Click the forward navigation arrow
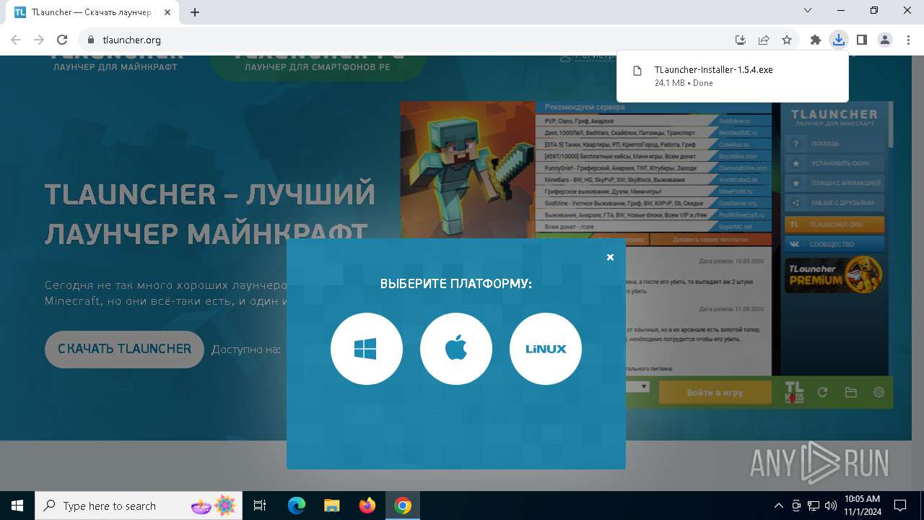 point(39,40)
